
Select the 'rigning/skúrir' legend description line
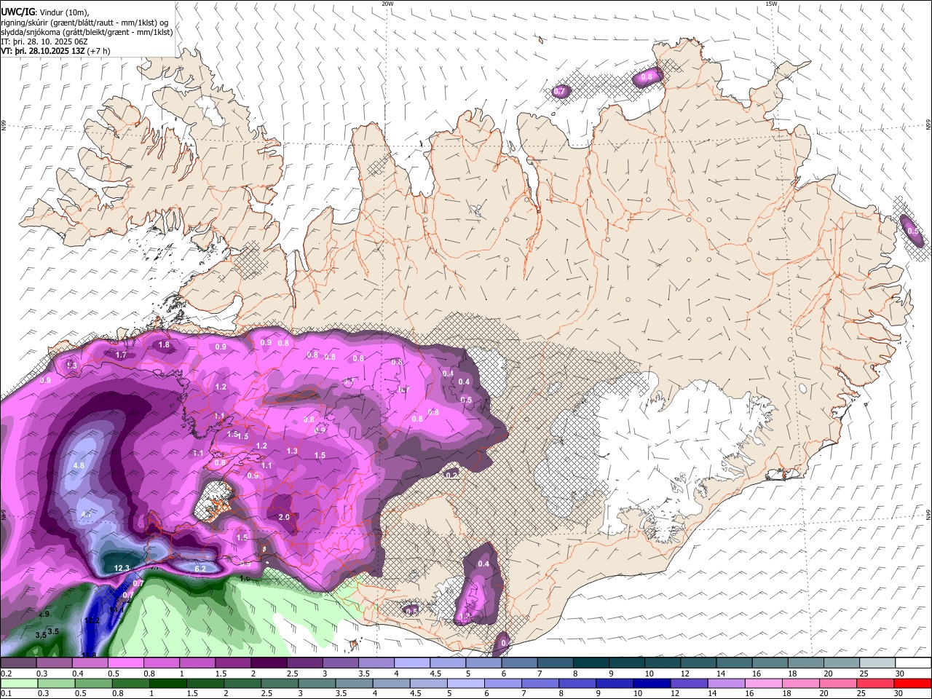point(84,22)
